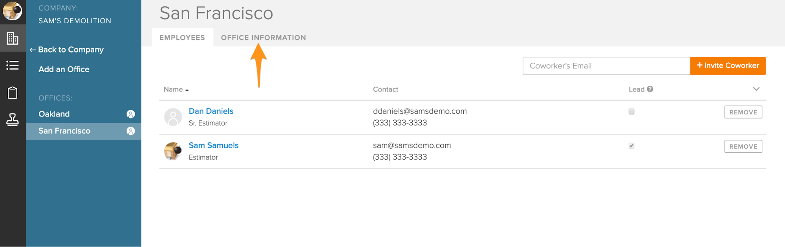Open the company building icon in sidebar
The height and width of the screenshot is (247, 785).
tap(13, 38)
